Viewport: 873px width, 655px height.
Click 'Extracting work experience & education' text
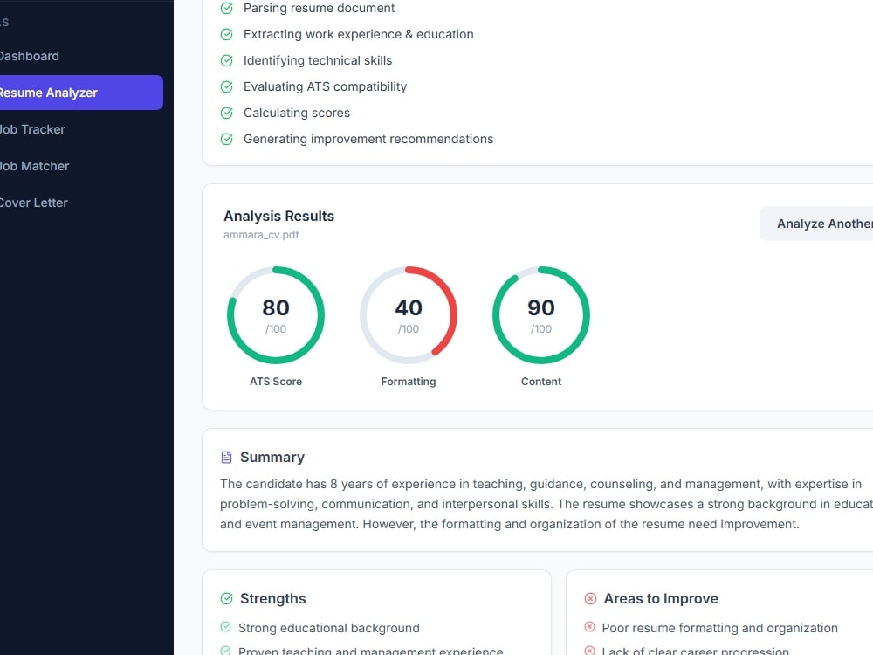point(359,35)
